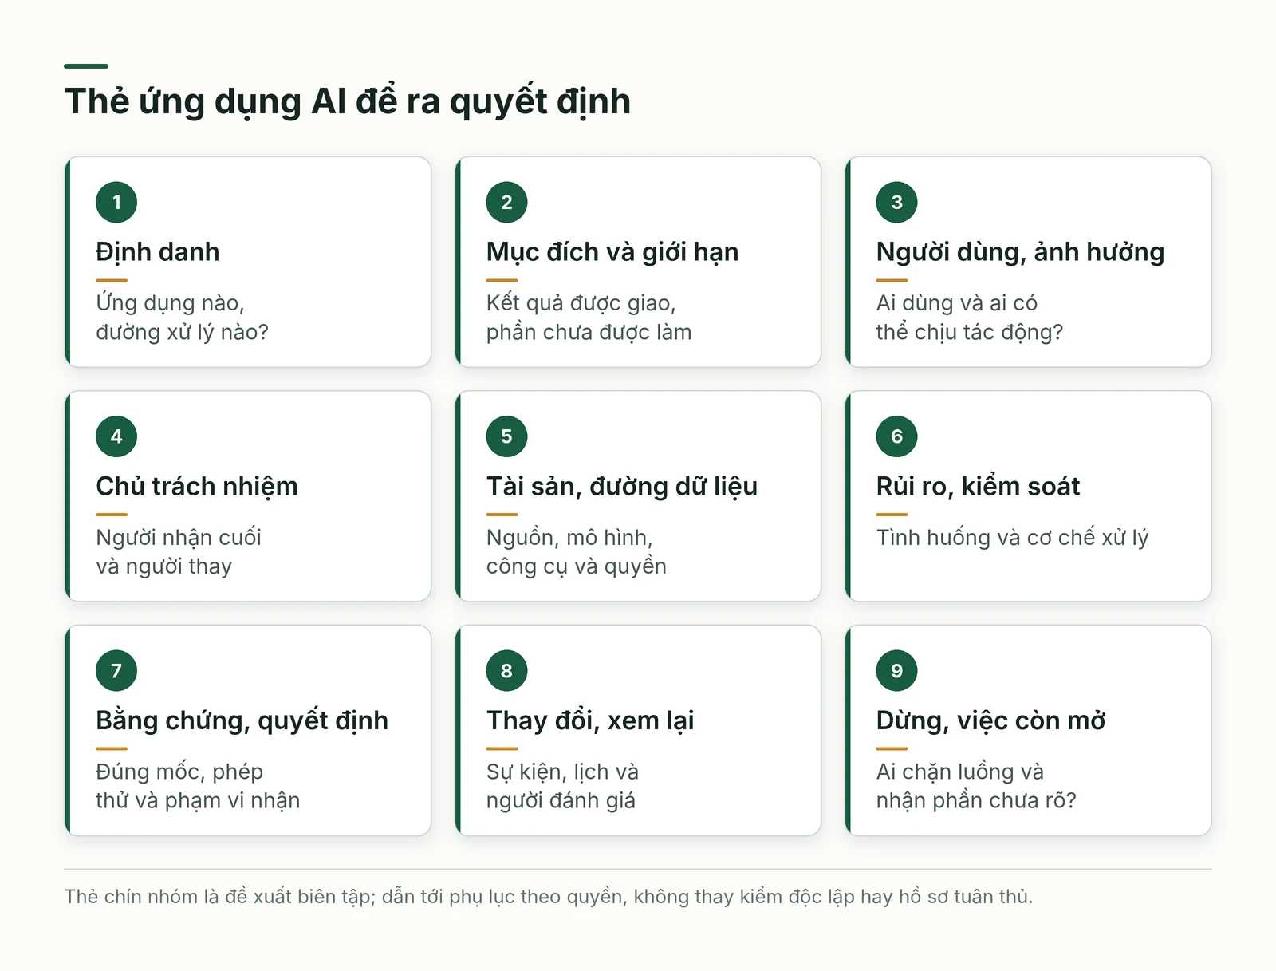Select the 'Định danh' card heading
The image size is (1276, 971).
158,252
